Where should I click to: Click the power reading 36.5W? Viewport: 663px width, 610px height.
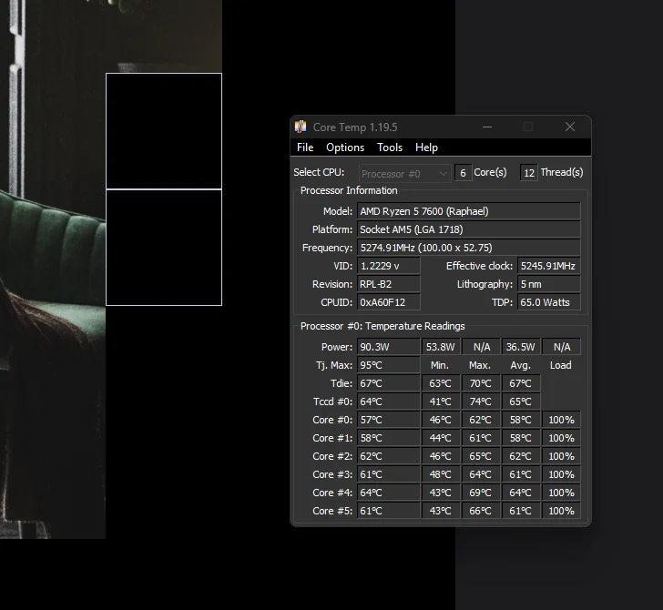point(521,347)
